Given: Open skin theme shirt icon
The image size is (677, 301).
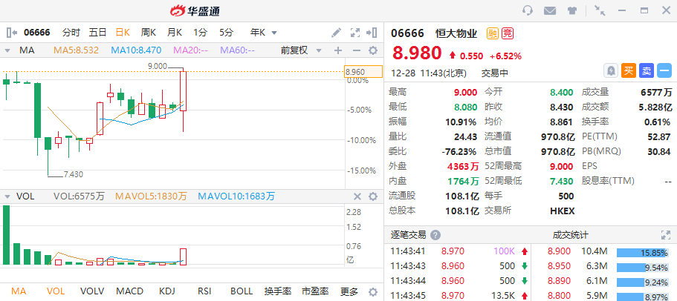Looking at the screenshot, I should point(572,10).
